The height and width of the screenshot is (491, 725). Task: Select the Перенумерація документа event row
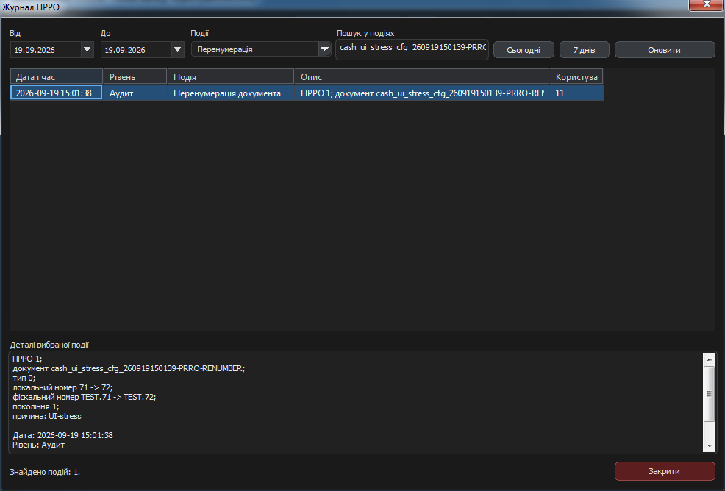(x=307, y=93)
